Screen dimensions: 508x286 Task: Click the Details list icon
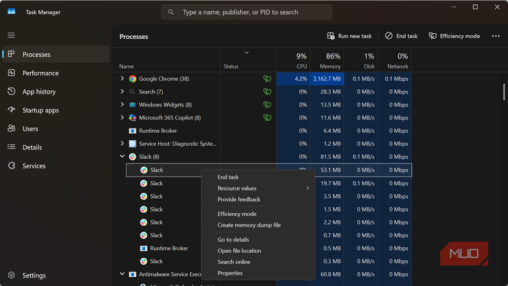(x=11, y=147)
